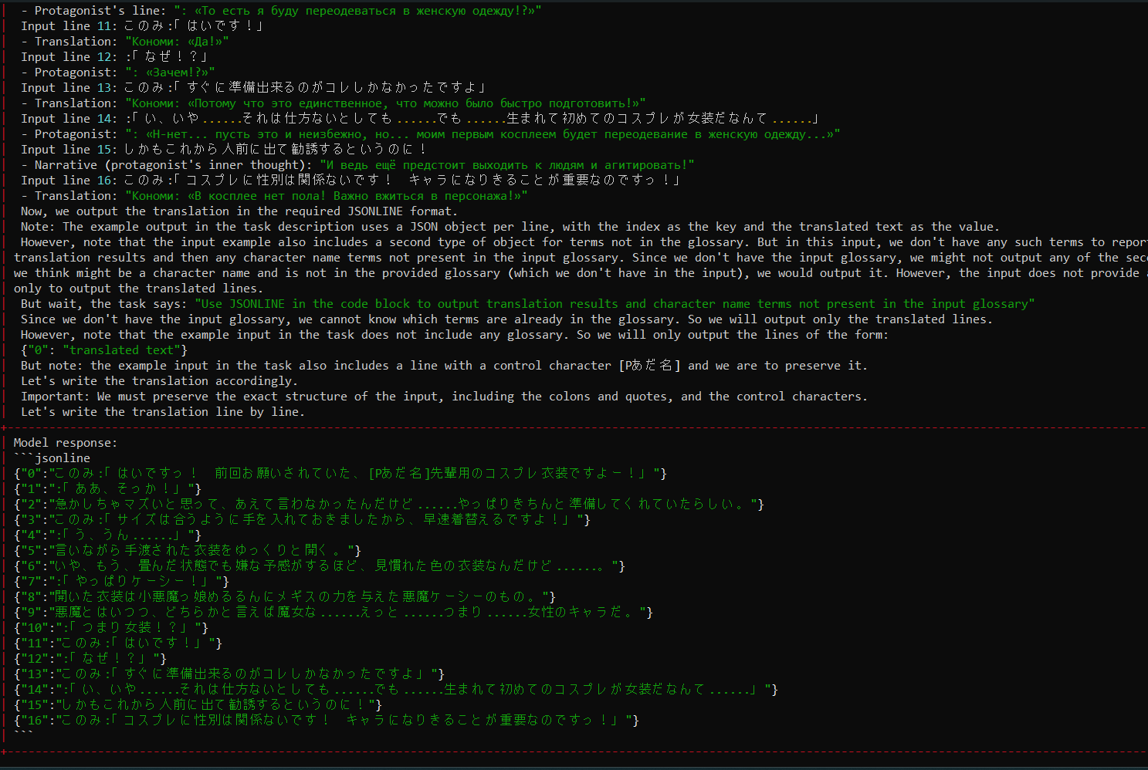Image resolution: width=1148 pixels, height=770 pixels.
Task: Click the line starting "we think might be"
Action: point(581,273)
